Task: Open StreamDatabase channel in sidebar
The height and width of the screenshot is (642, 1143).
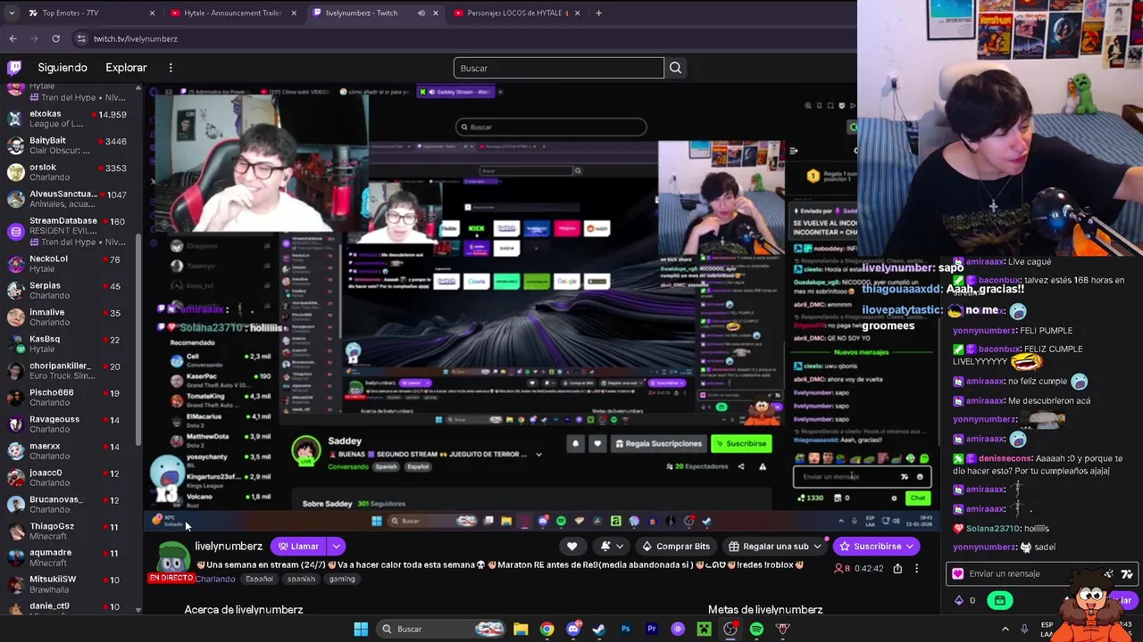Action: pyautogui.click(x=67, y=231)
